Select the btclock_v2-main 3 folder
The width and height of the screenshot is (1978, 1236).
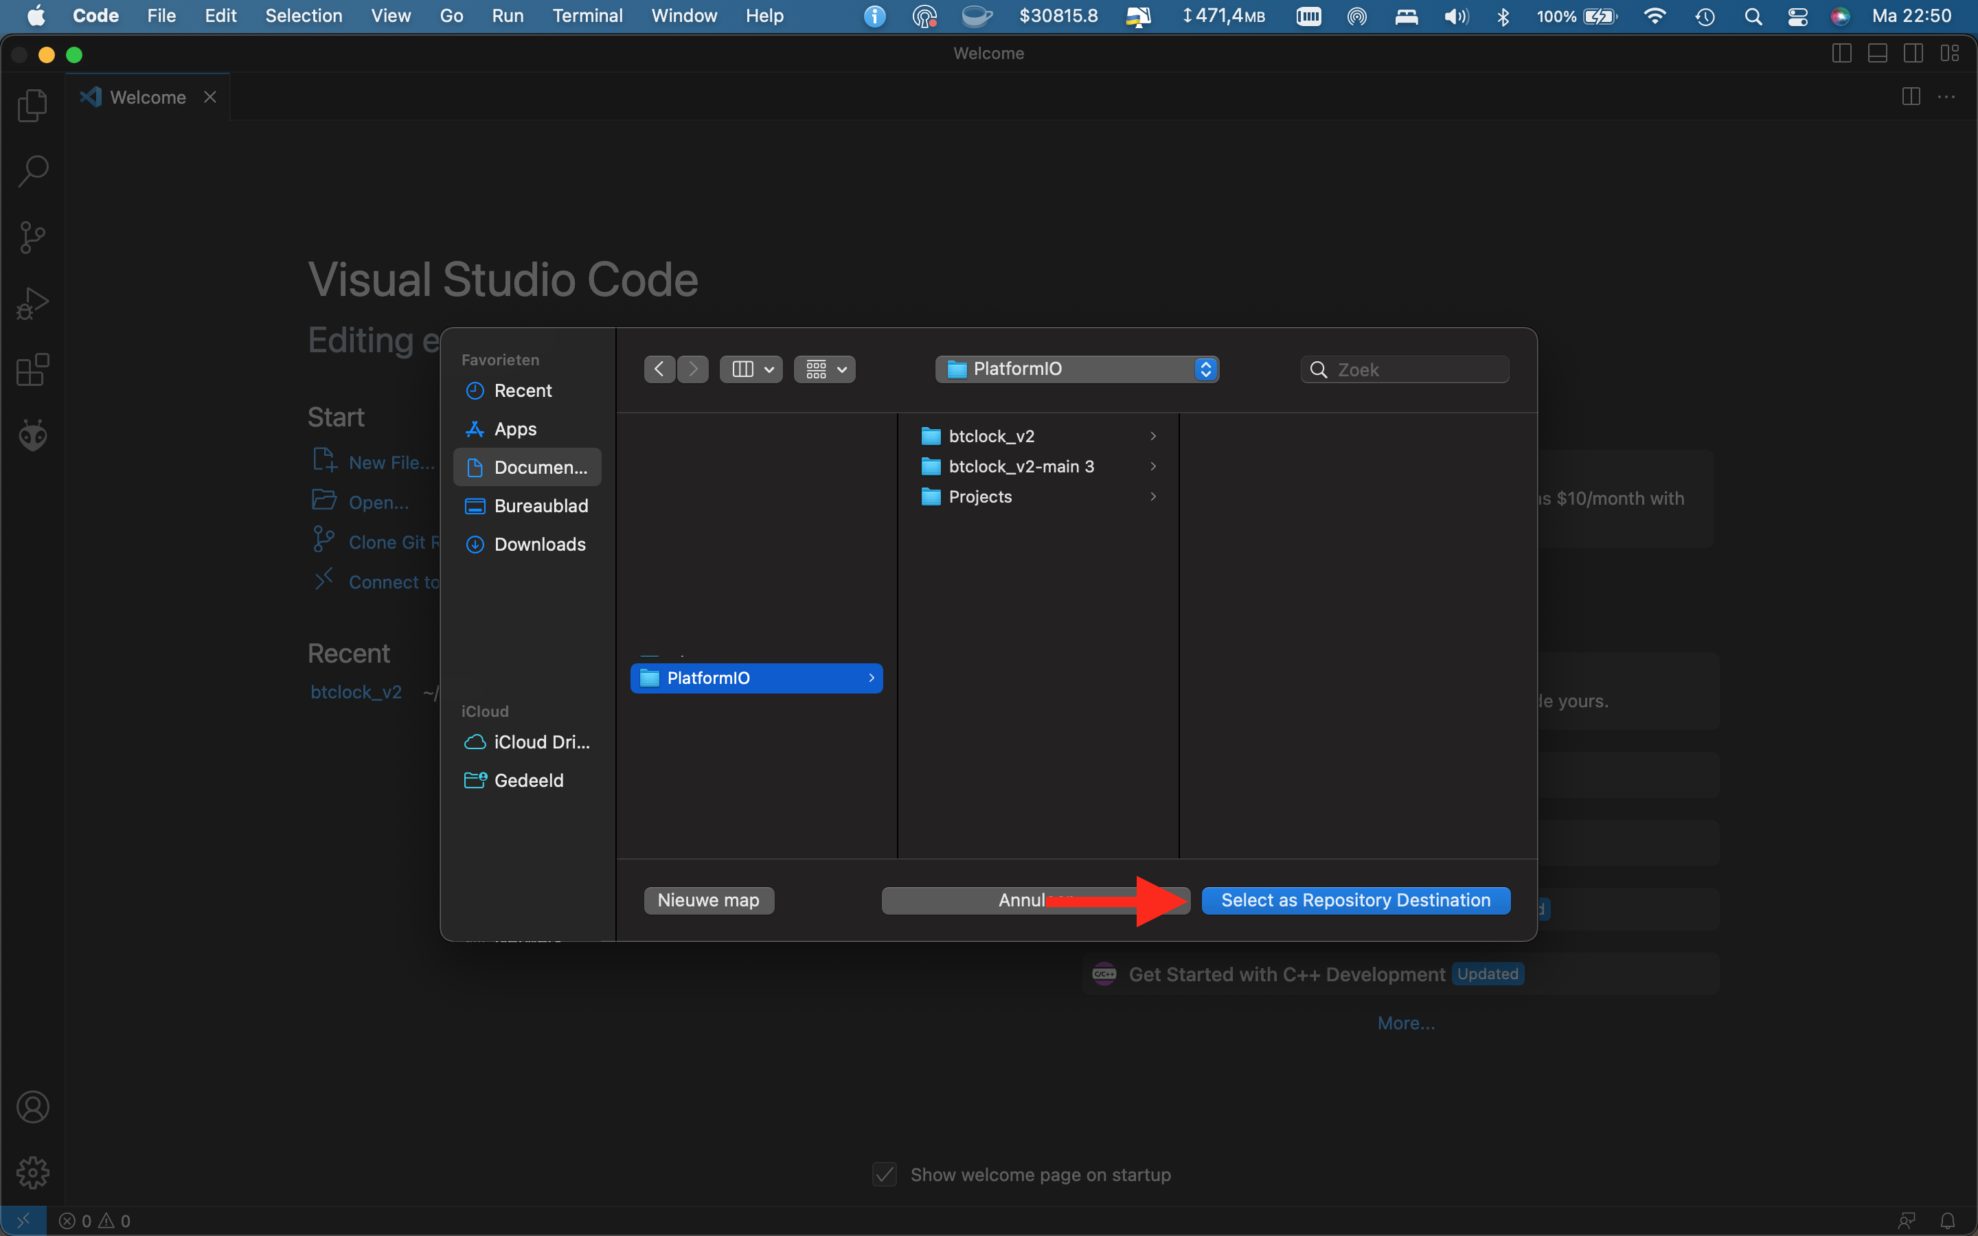(1038, 467)
